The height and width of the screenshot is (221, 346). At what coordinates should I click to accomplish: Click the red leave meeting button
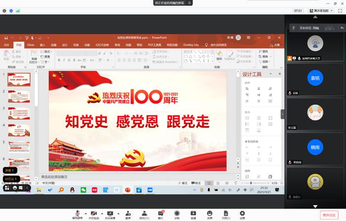329,215
